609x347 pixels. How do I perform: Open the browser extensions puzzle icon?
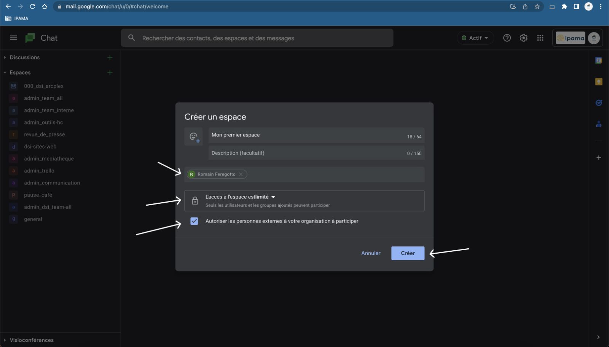point(564,6)
